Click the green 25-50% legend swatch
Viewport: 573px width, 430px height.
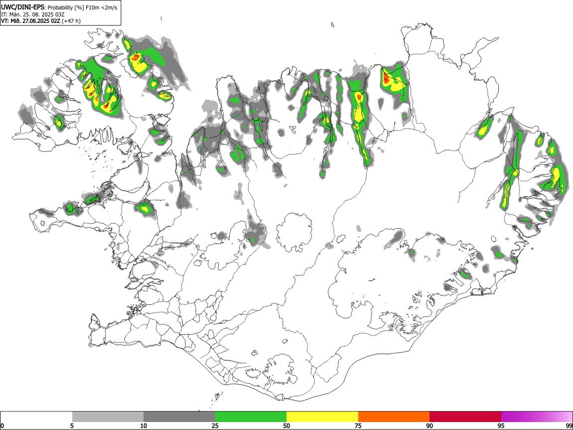(x=251, y=417)
